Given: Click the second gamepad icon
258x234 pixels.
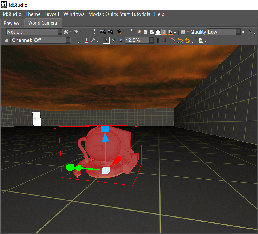Looking at the screenshot, I should 110,32.
